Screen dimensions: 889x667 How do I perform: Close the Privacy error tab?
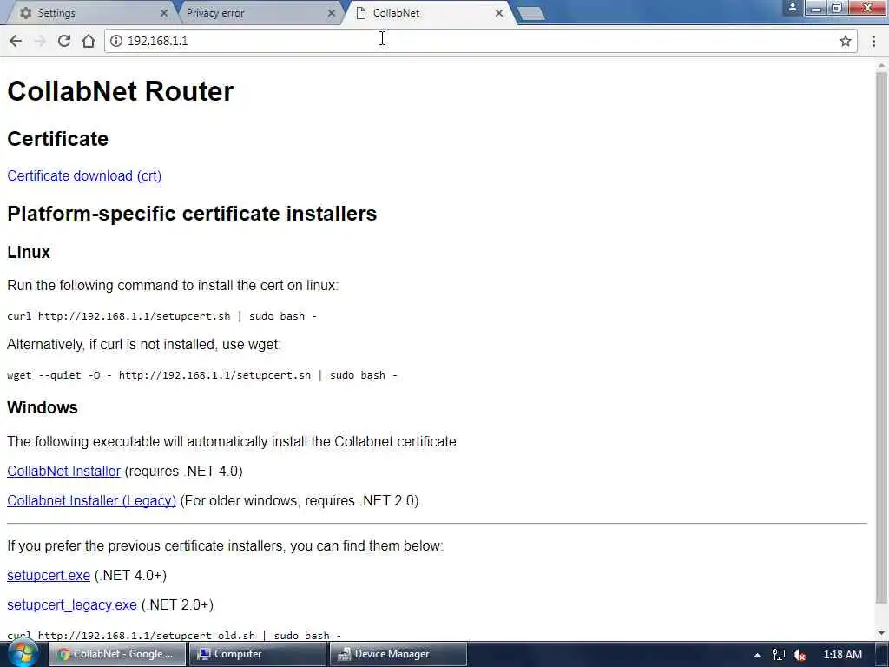pyautogui.click(x=332, y=12)
